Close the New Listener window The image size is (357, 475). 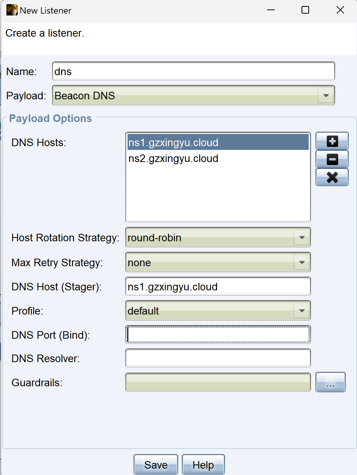click(340, 10)
